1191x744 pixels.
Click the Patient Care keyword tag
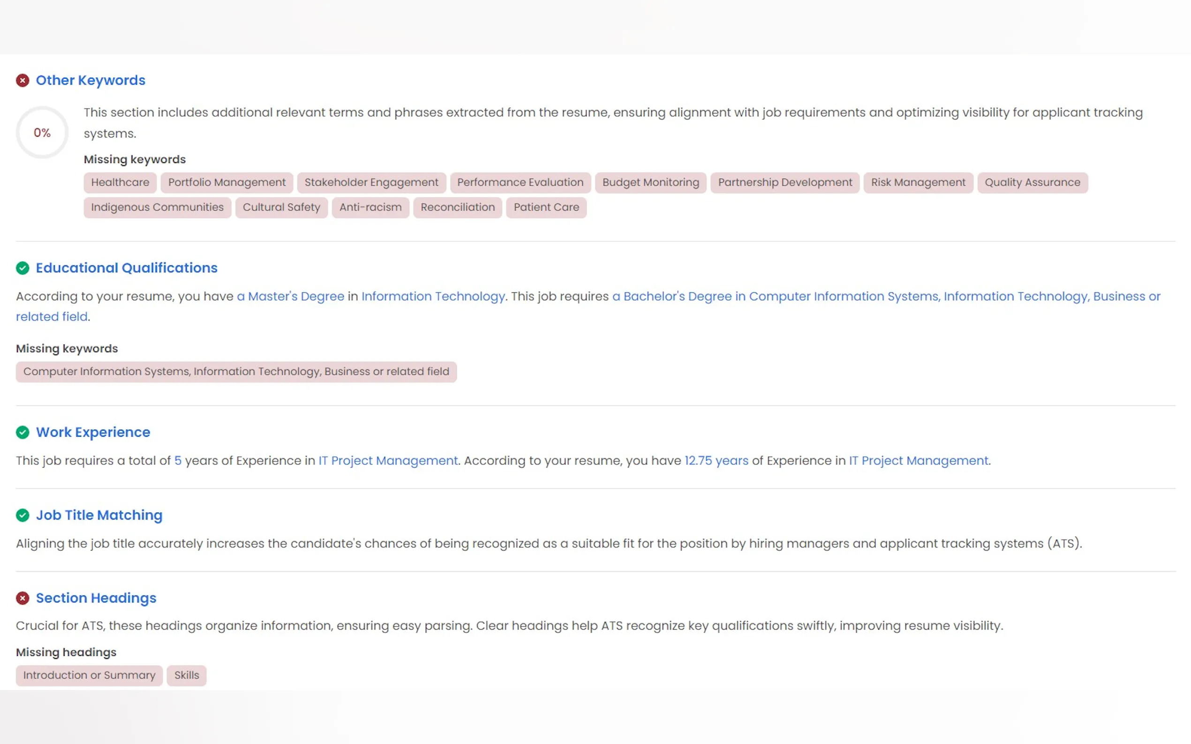[546, 207]
